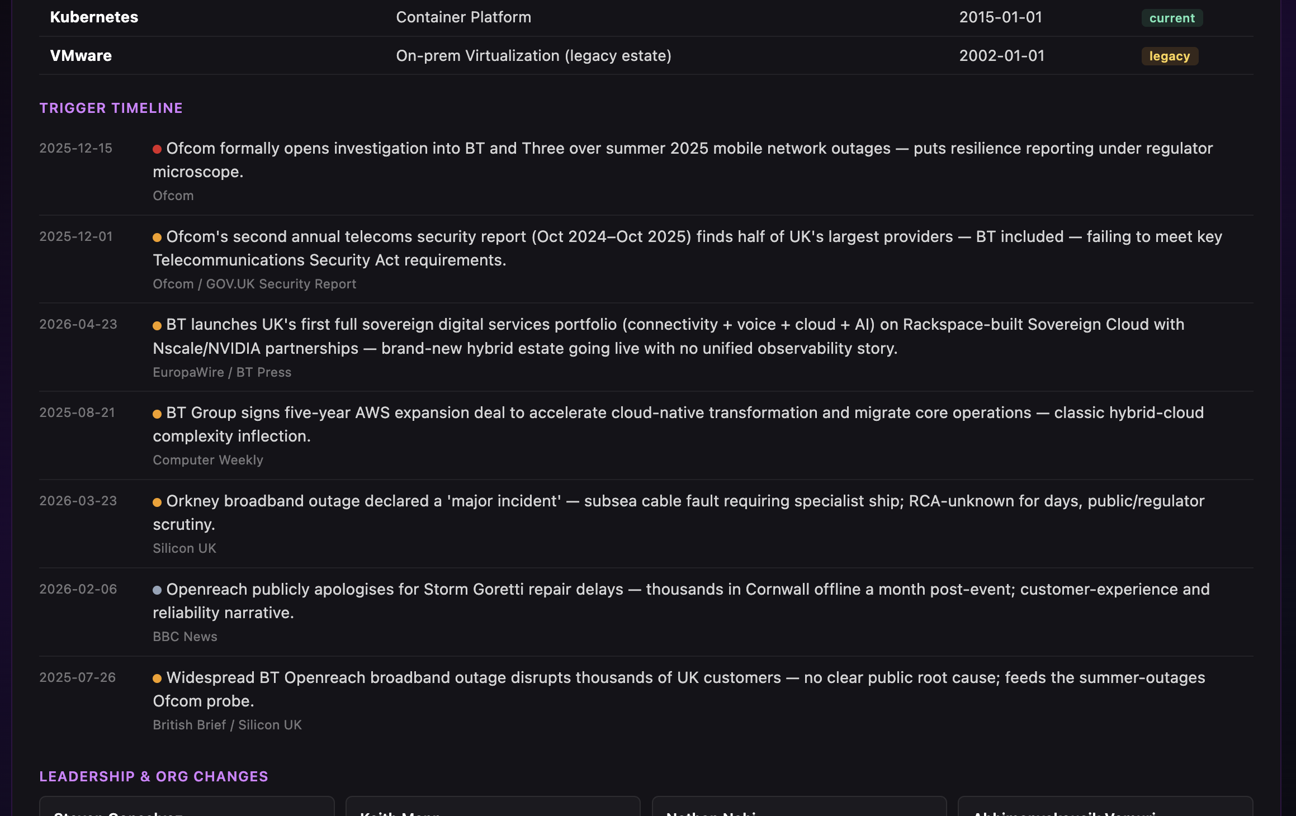Open the Ofcom investigation into BT and Three entry
This screenshot has height=816, width=1296.
(x=683, y=160)
